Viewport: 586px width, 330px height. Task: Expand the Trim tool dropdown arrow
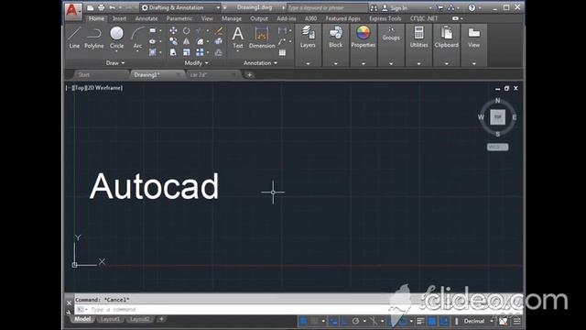coord(208,30)
